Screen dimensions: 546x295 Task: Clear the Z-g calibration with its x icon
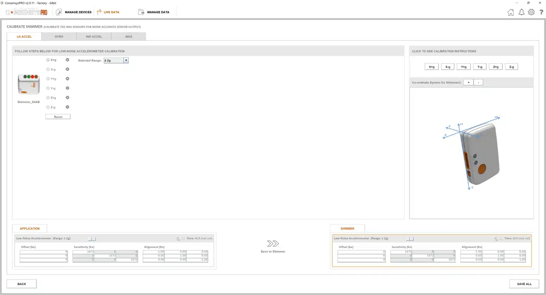coord(68,107)
